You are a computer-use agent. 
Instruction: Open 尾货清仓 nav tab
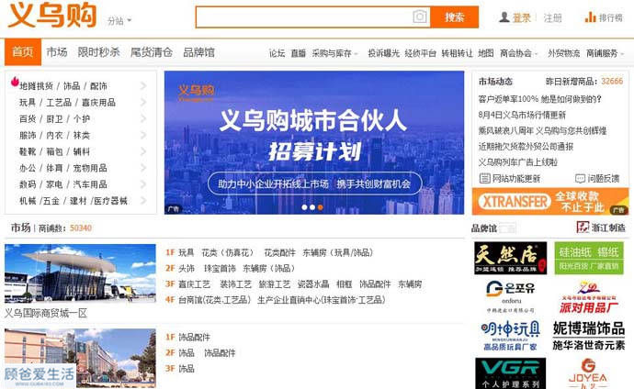[152, 52]
